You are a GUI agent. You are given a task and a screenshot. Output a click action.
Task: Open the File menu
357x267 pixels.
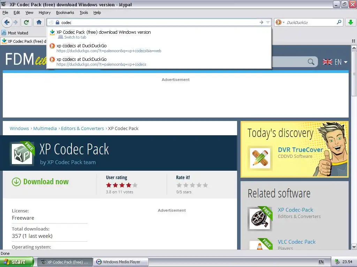(5, 13)
